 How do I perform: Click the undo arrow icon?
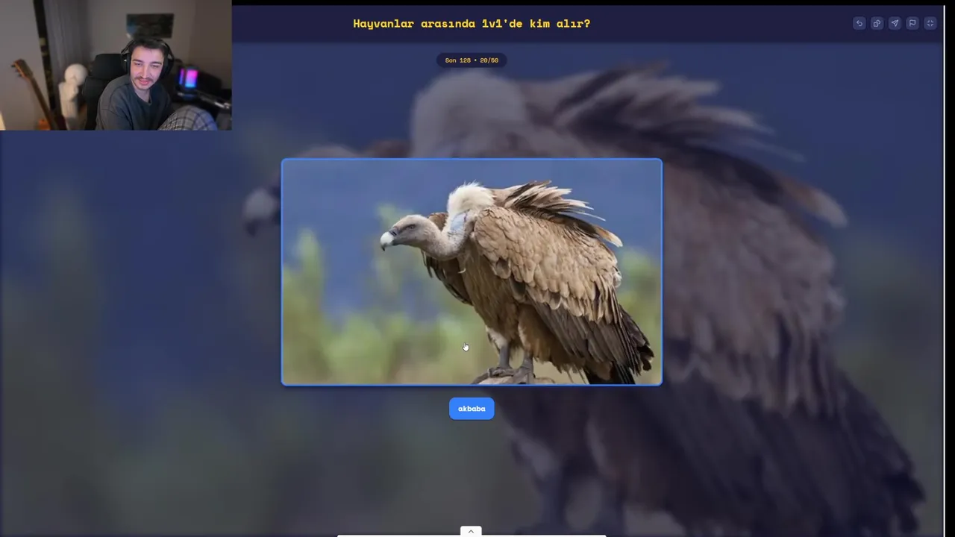point(859,23)
